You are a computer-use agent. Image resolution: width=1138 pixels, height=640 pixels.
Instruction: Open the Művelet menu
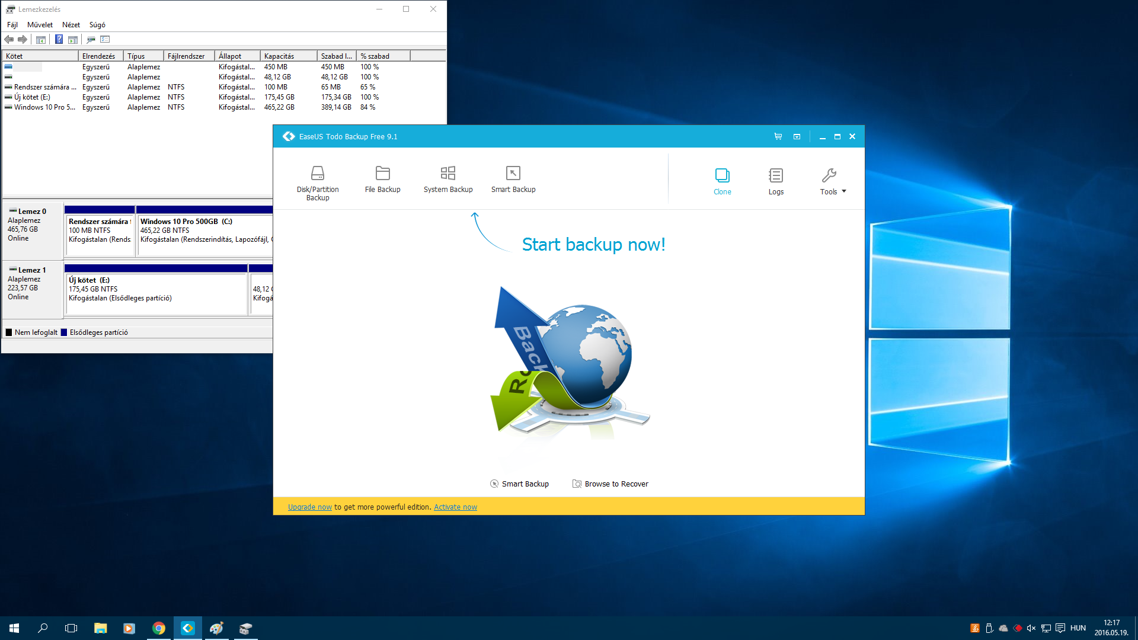40,25
